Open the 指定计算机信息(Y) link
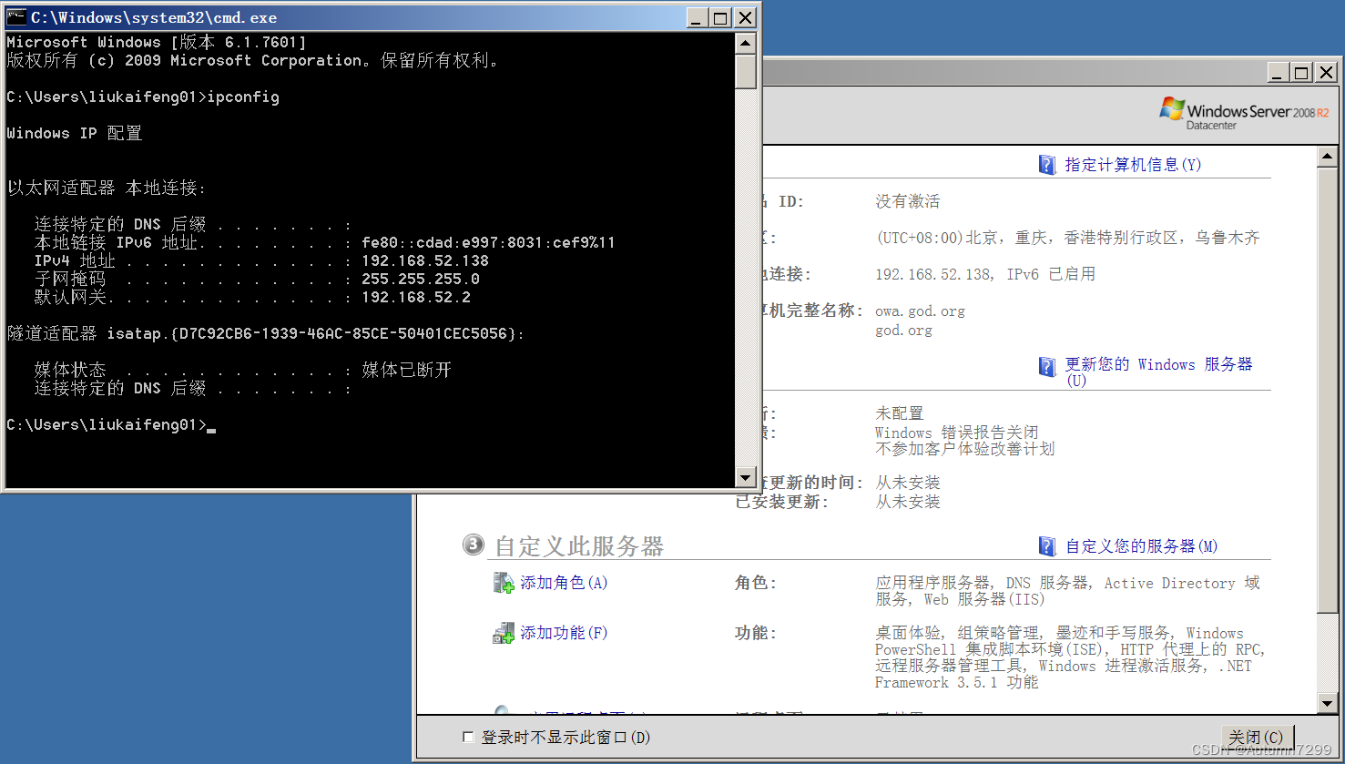The height and width of the screenshot is (764, 1345). (x=1133, y=165)
